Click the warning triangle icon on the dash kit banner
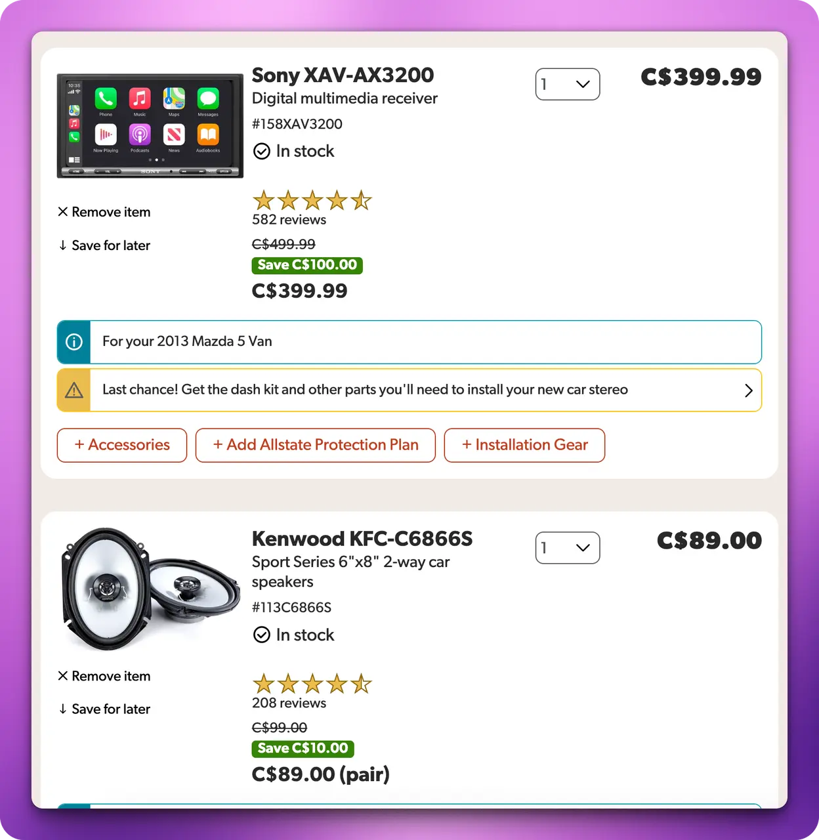Image resolution: width=819 pixels, height=840 pixels. coord(74,390)
